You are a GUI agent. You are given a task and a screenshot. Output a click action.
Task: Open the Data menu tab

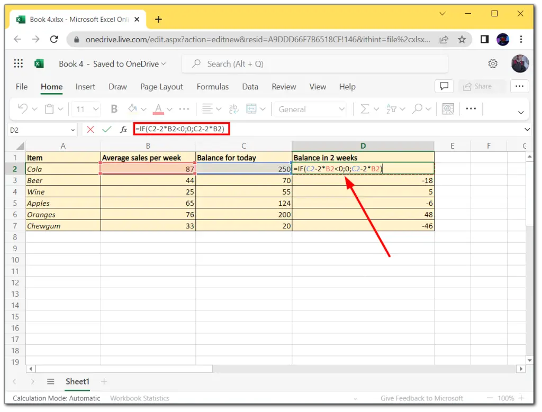250,87
